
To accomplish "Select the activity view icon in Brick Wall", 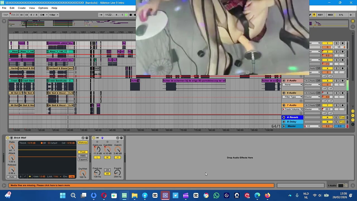I will pyautogui.click(x=30, y=176).
